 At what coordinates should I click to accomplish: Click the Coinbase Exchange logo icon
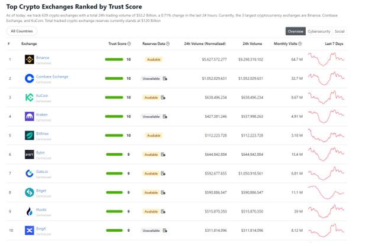pos(30,78)
